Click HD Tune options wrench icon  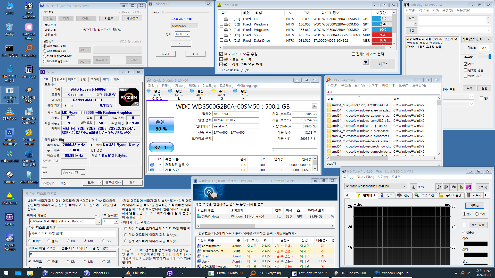[461, 187]
